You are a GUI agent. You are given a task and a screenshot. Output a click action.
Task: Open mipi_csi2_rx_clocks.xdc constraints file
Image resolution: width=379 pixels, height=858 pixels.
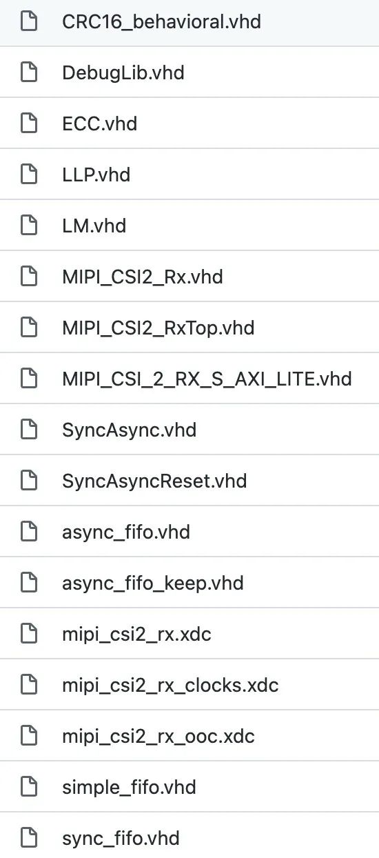[170, 685]
